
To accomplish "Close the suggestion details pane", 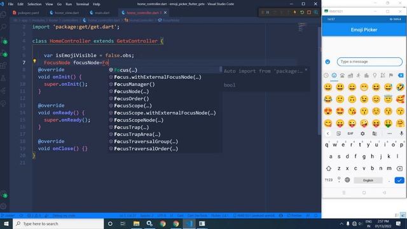I will (306, 70).
